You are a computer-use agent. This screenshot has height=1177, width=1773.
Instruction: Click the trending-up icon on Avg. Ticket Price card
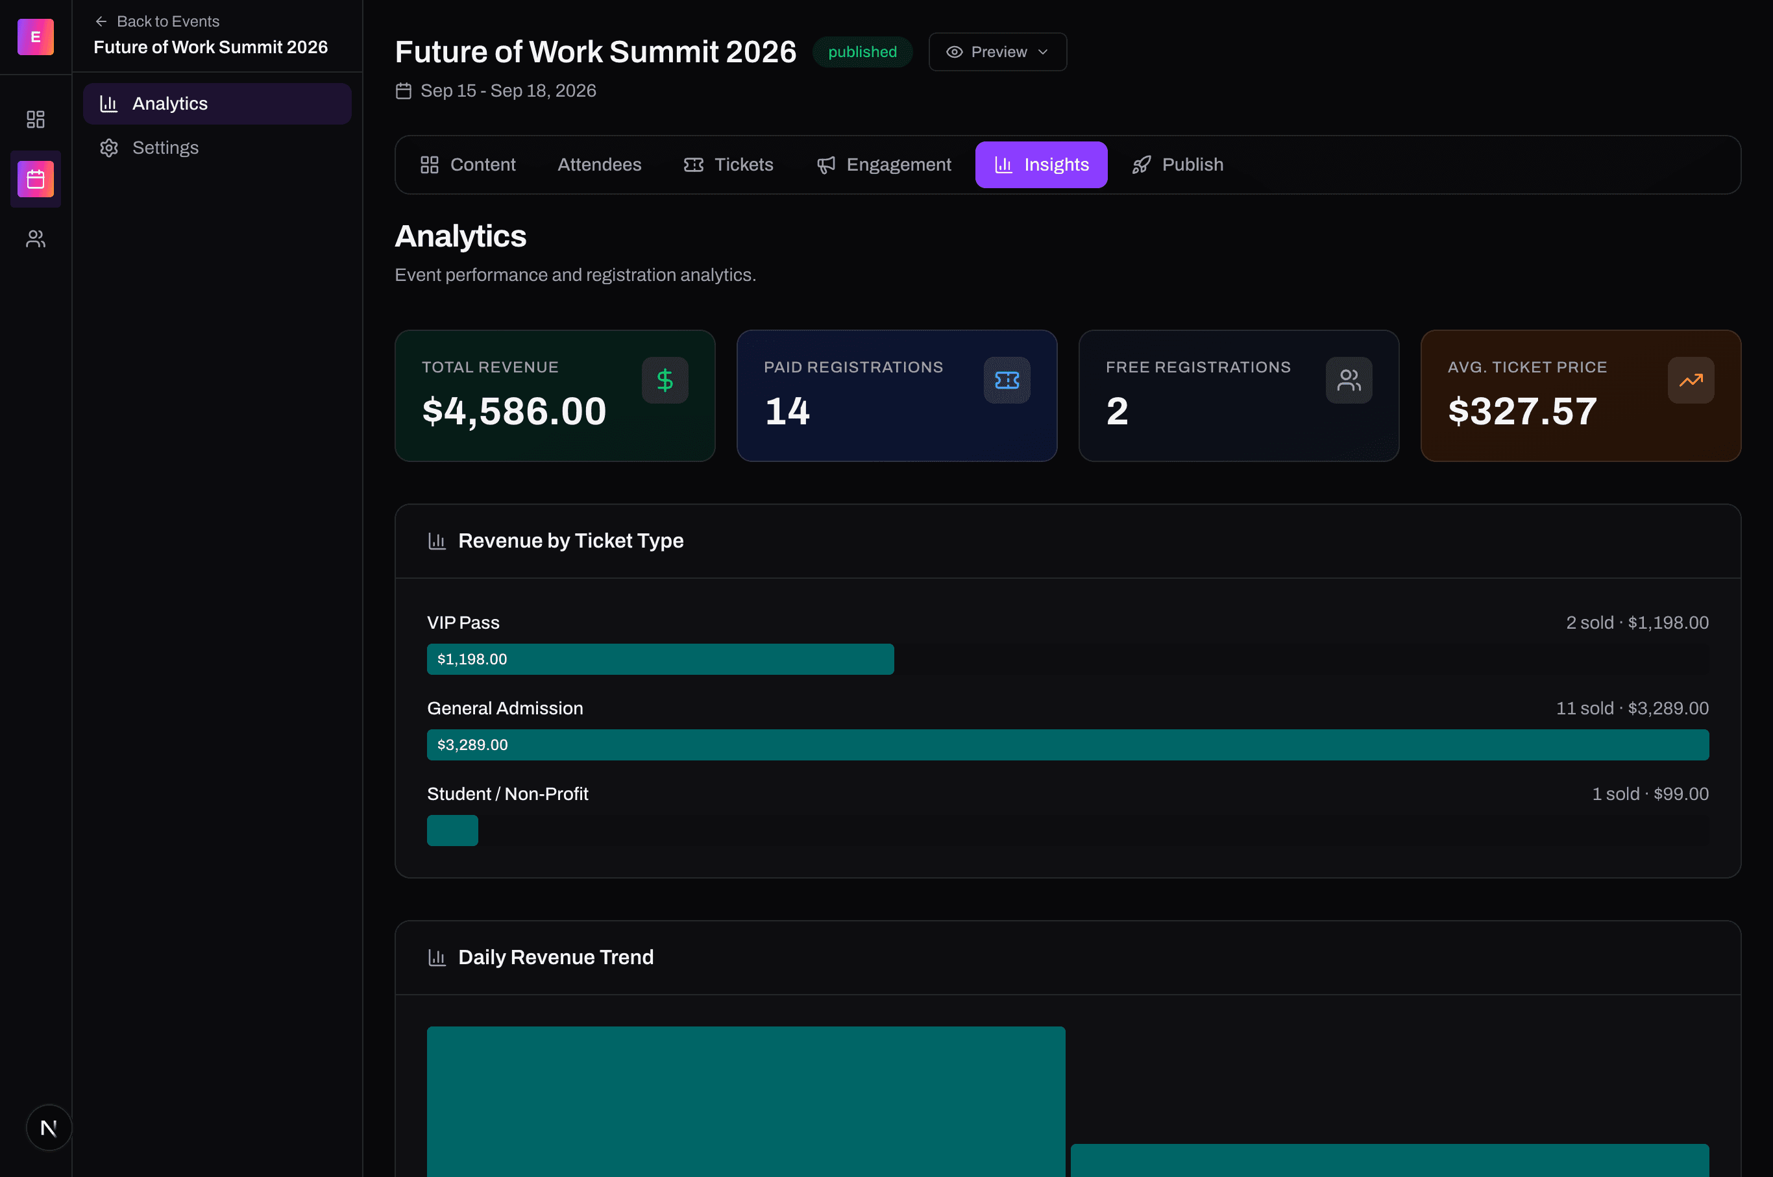click(x=1691, y=380)
